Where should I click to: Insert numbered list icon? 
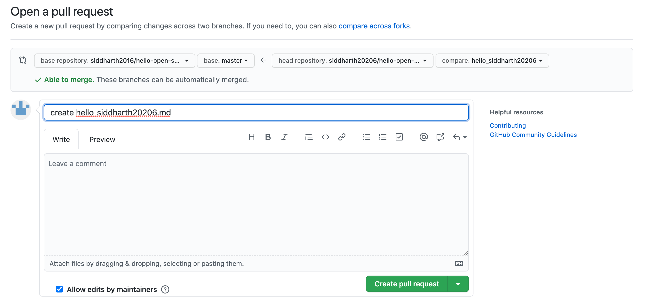(x=383, y=137)
